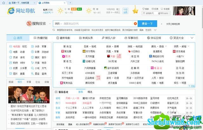Select the 热播好剧 navigation tab

pos(41,38)
